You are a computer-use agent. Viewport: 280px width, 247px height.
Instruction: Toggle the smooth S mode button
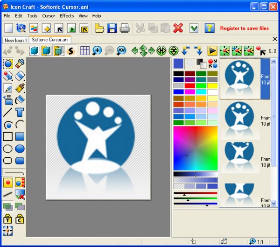(x=71, y=51)
